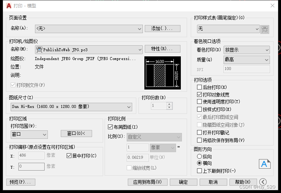Click 帮助(H) help button
This screenshot has width=281, height=193.
(x=243, y=182)
